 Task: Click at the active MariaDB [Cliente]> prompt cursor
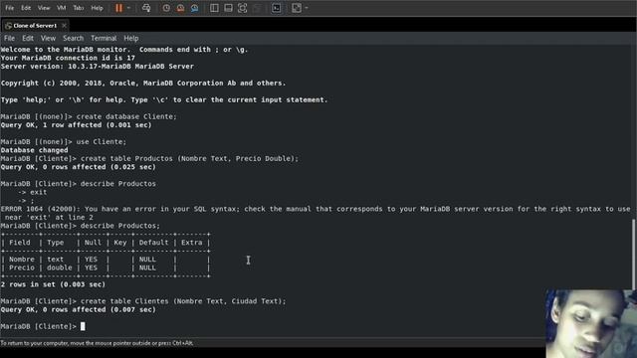(x=83, y=326)
